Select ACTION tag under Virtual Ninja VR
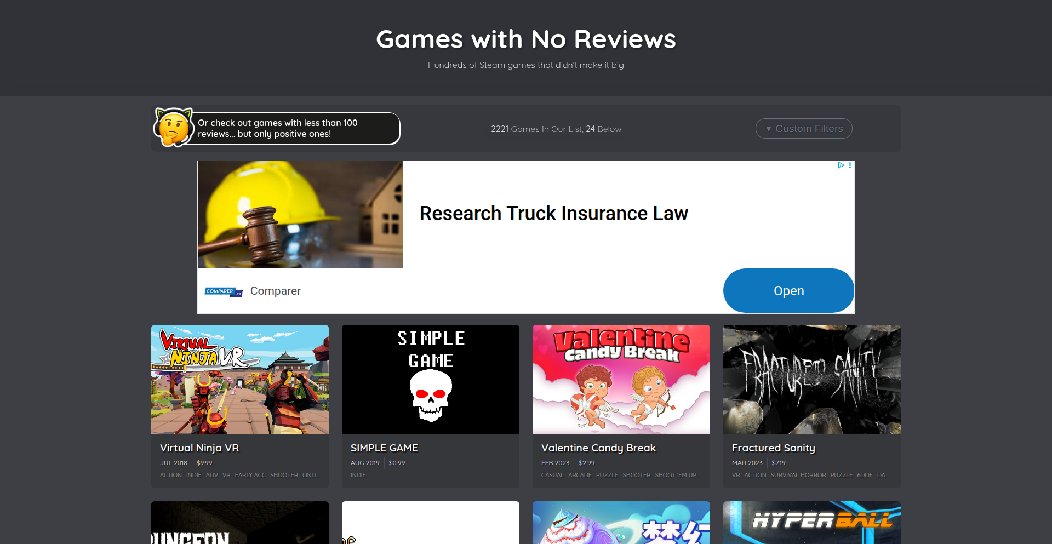Image resolution: width=1052 pixels, height=544 pixels. tap(171, 475)
